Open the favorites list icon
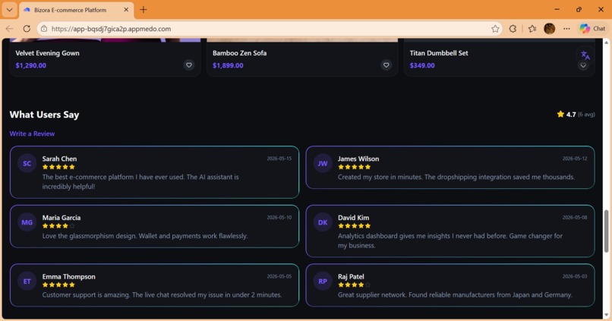The height and width of the screenshot is (321, 612). [532, 29]
